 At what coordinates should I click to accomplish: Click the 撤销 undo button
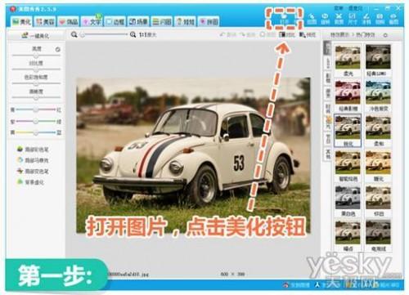coord(228,35)
